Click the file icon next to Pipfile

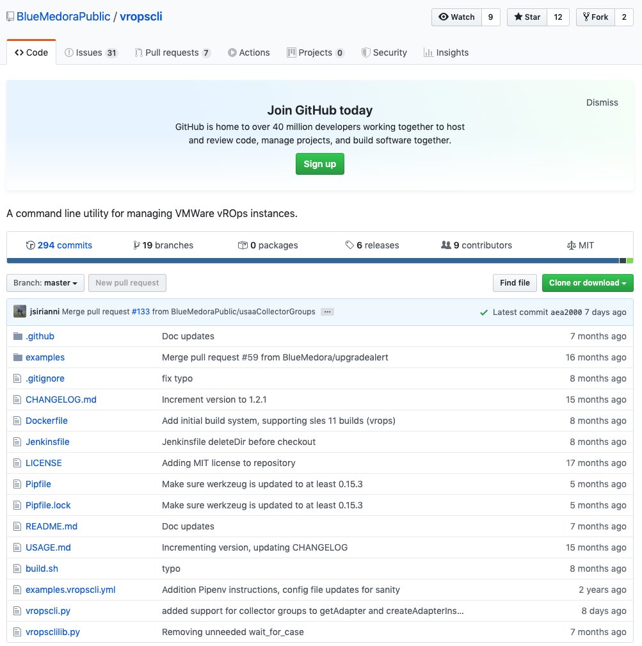17,484
